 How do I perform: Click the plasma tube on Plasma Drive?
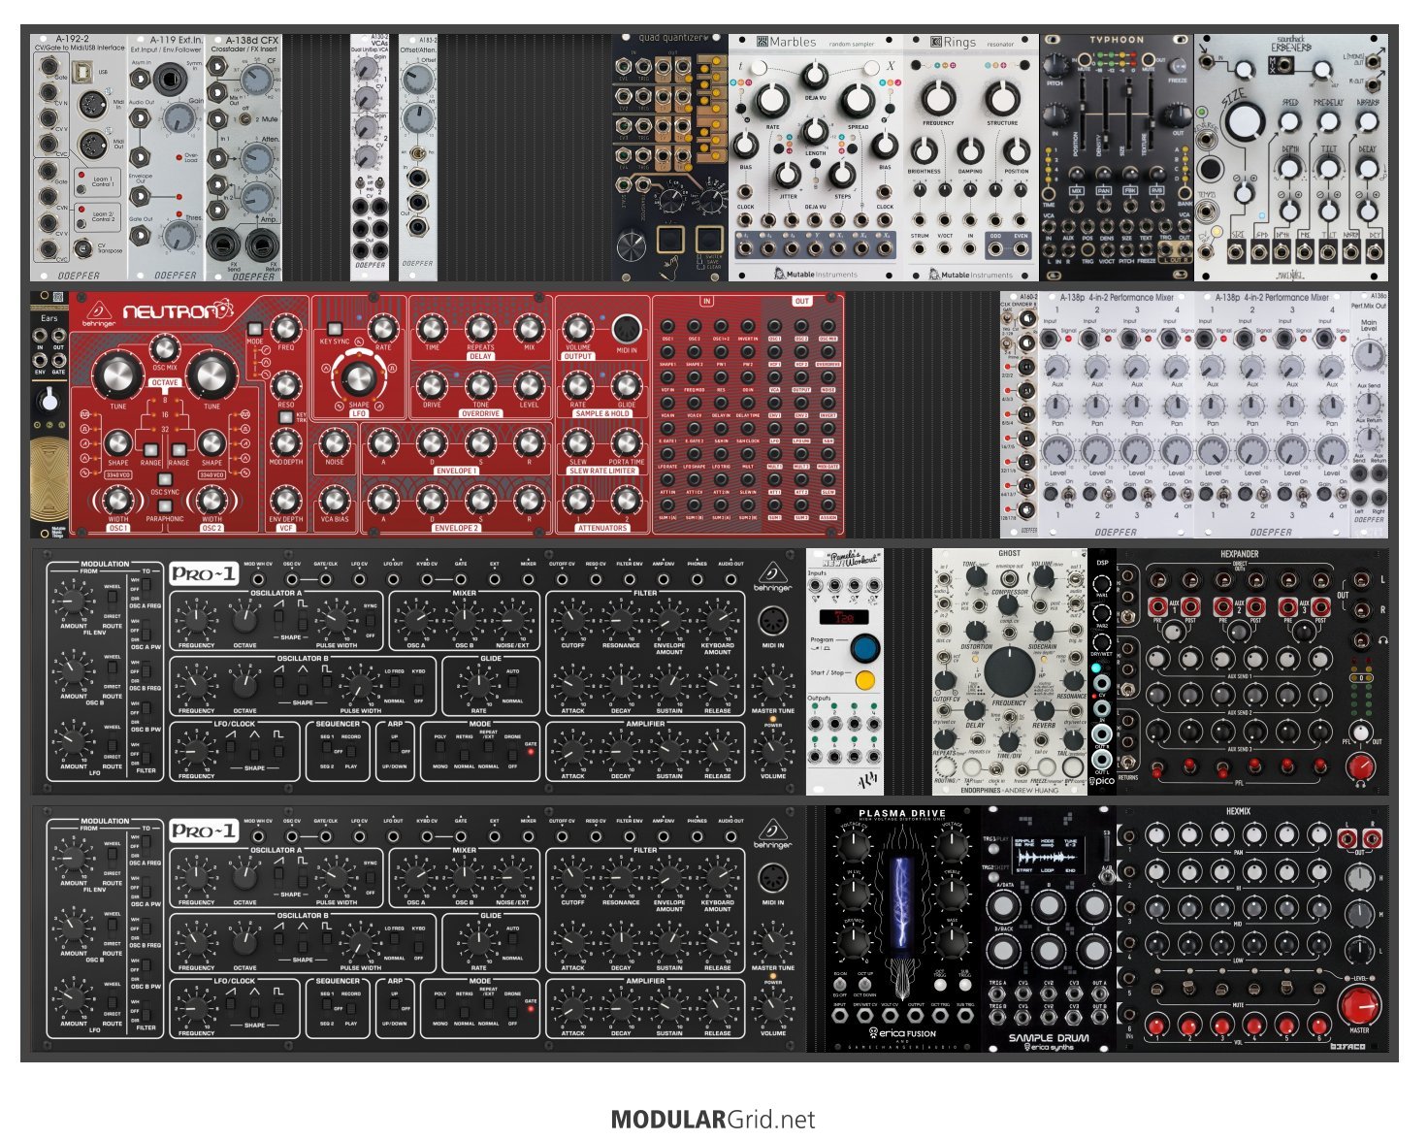click(903, 904)
